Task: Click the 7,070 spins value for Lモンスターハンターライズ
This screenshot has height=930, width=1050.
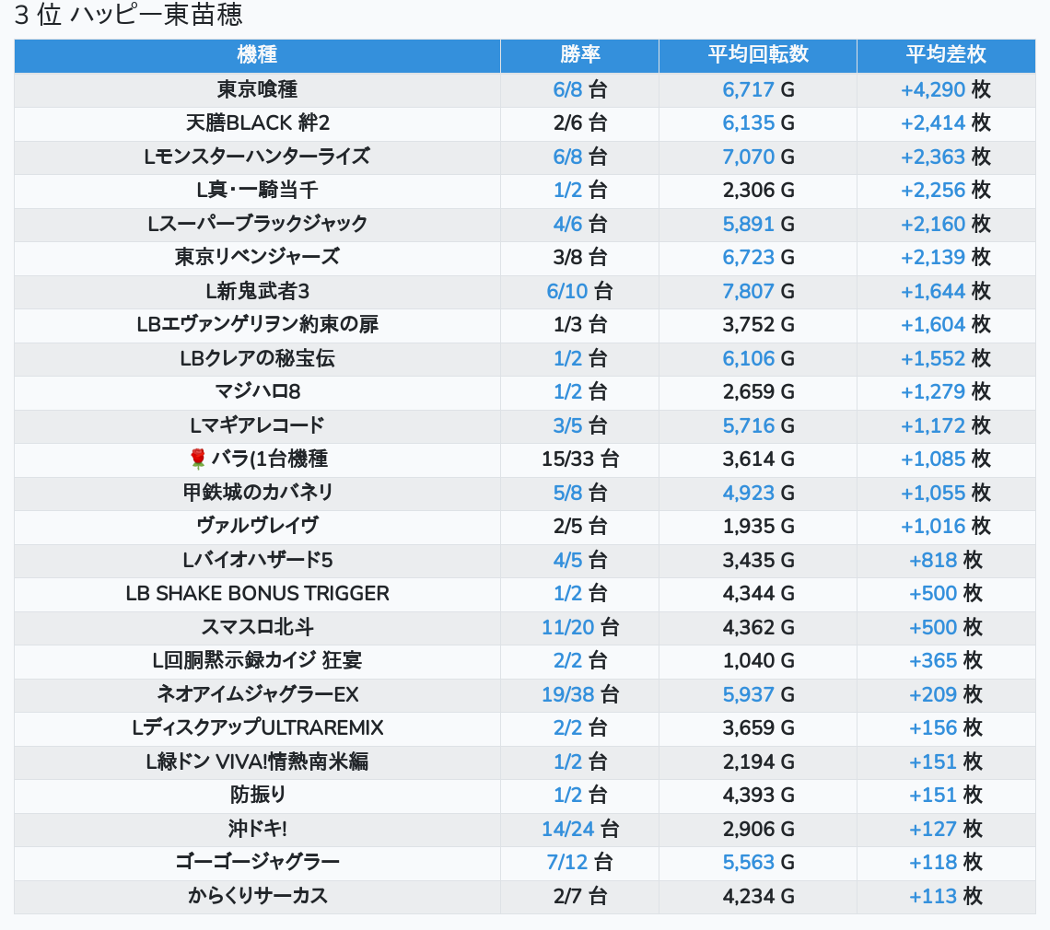Action: click(x=748, y=157)
